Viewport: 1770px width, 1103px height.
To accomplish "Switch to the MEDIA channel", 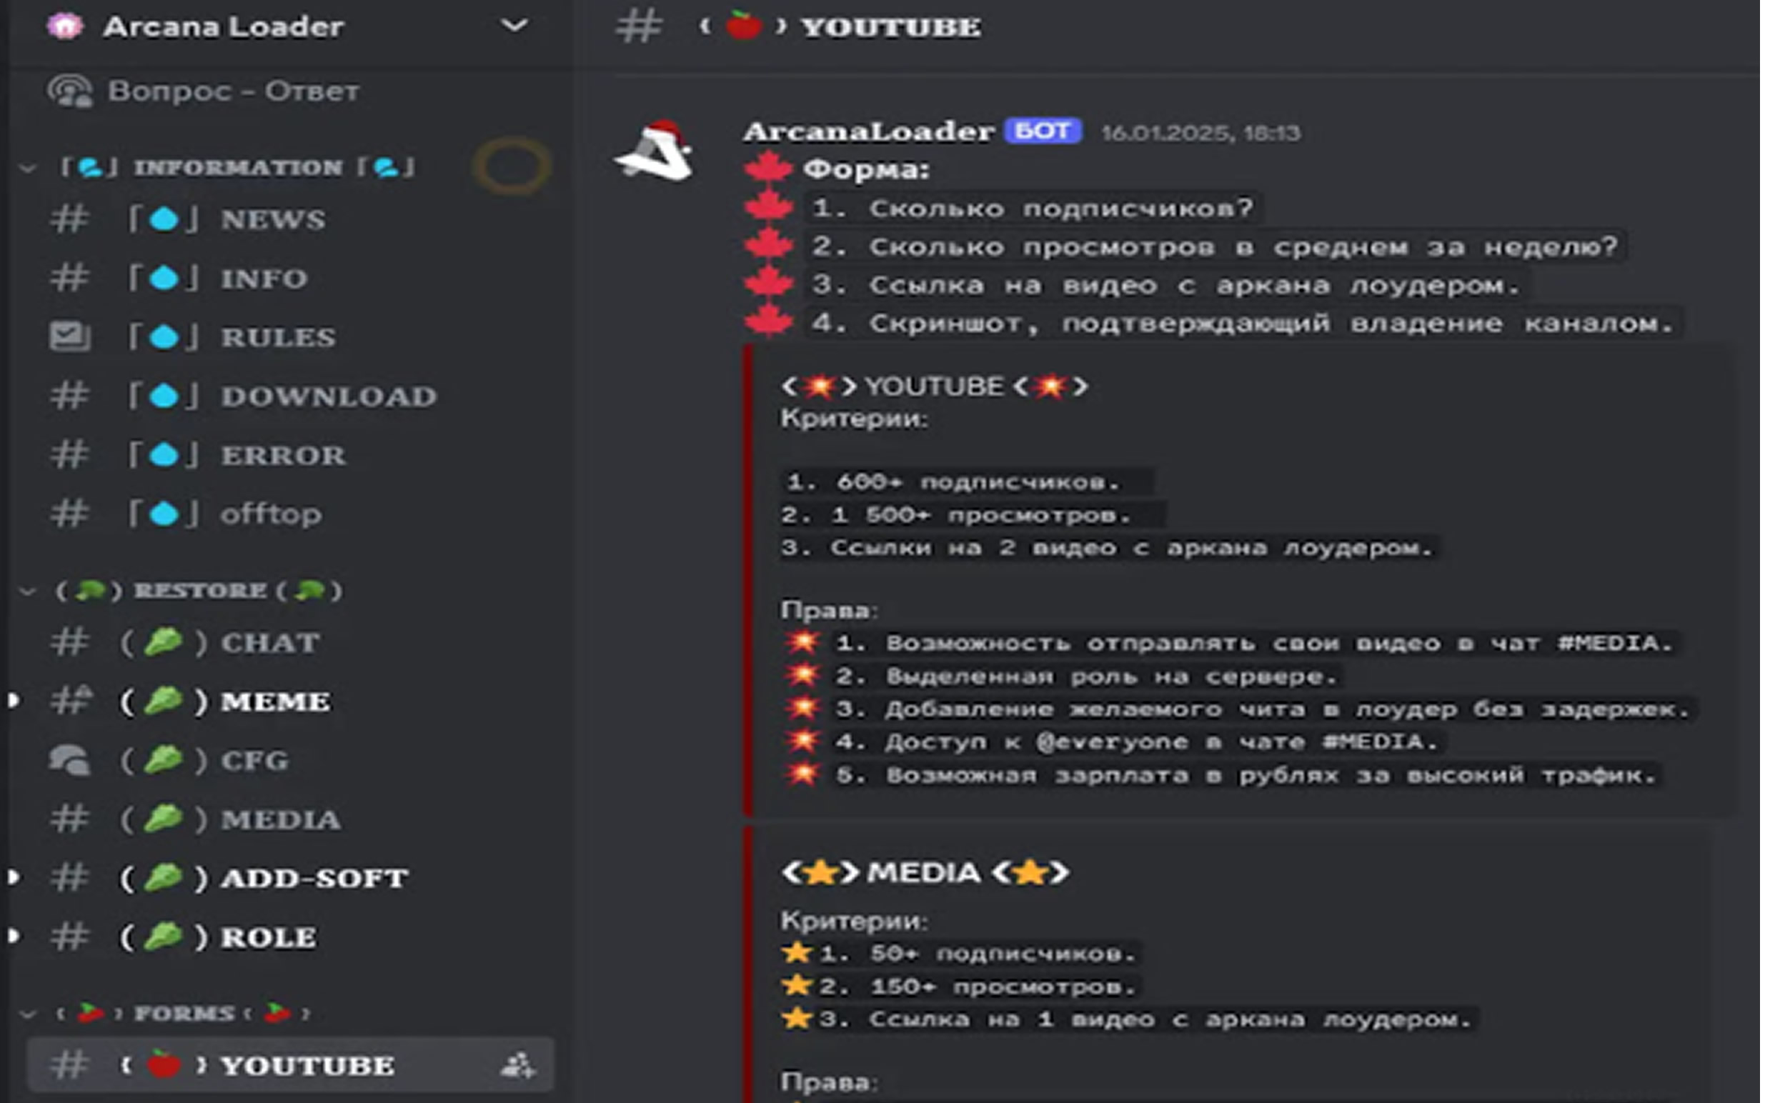I will tap(281, 820).
